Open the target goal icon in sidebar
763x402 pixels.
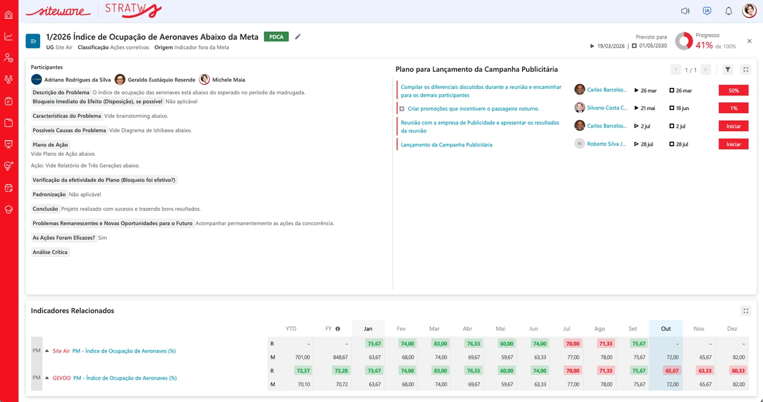(9, 166)
